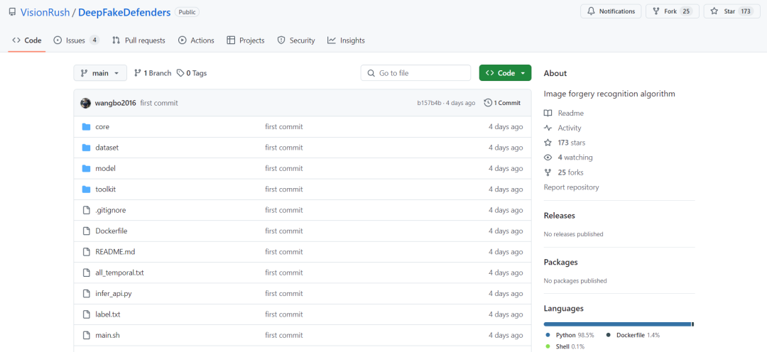Expand the main branch dropdown
The height and width of the screenshot is (352, 767).
click(x=100, y=73)
